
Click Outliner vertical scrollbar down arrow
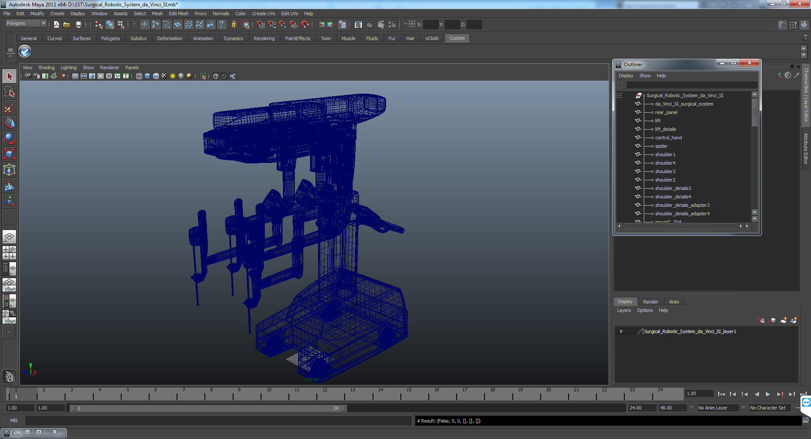coord(755,219)
